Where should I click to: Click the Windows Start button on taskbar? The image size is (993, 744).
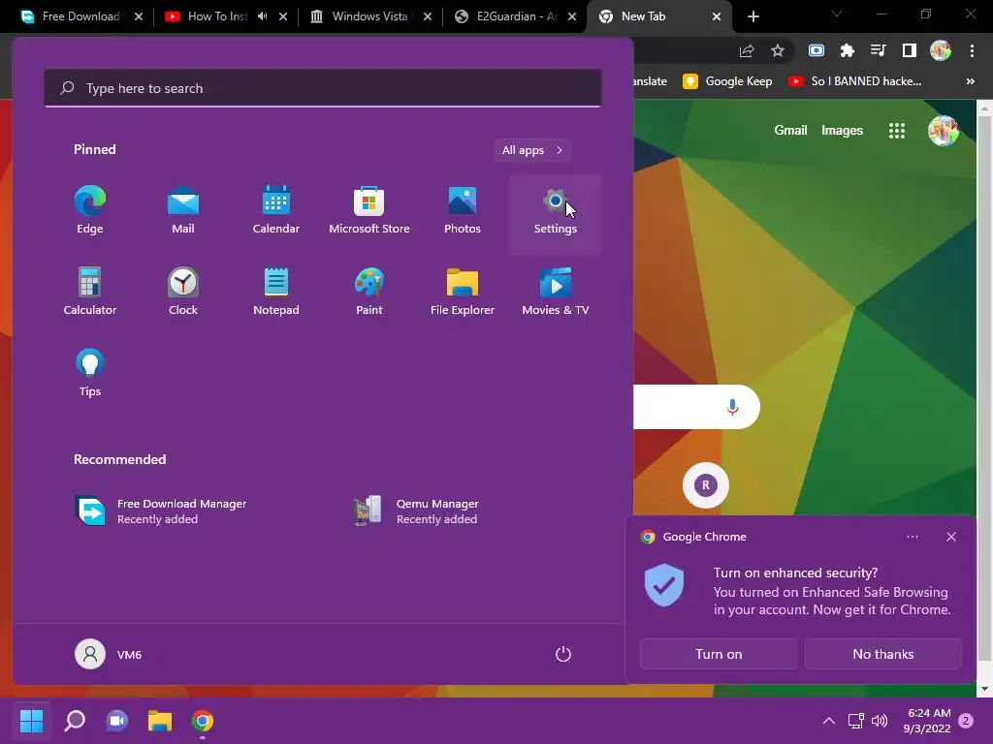click(31, 721)
